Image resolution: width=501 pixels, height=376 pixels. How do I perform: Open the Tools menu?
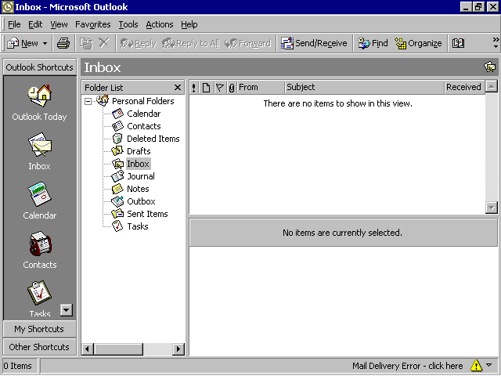tap(128, 24)
